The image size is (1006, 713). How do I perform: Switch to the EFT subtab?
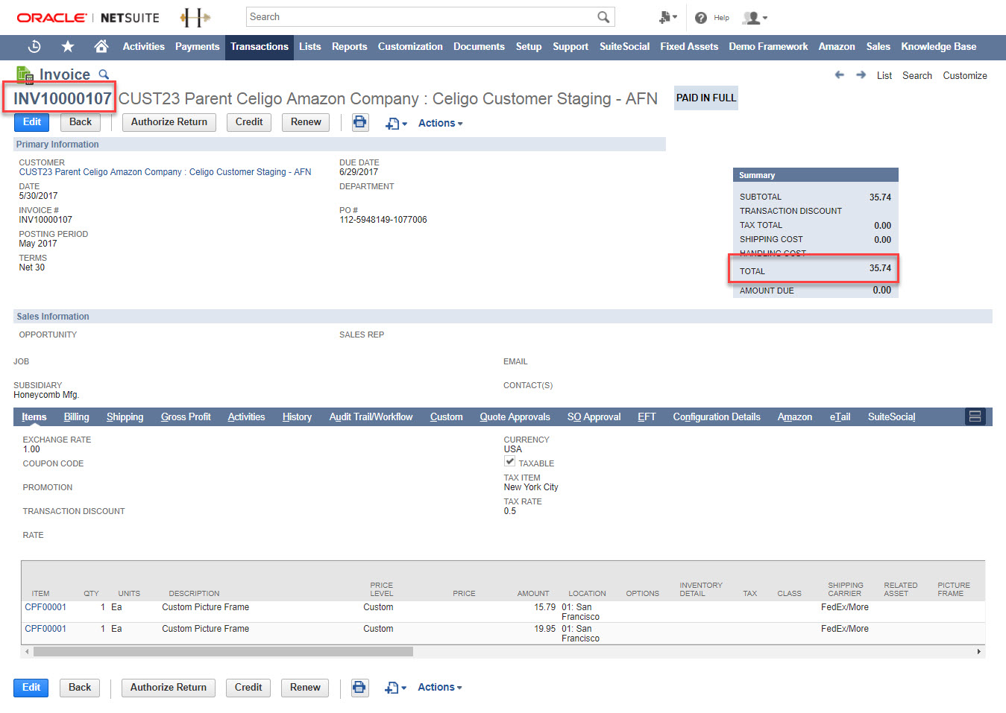click(x=647, y=417)
